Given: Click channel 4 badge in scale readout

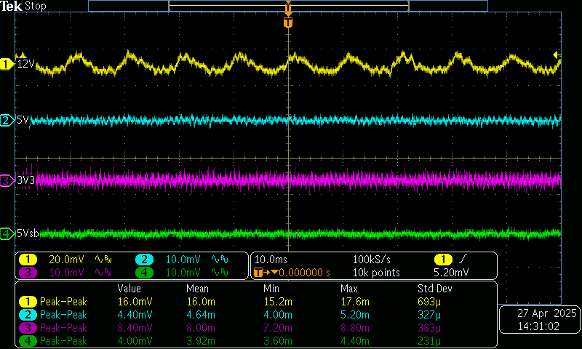Looking at the screenshot, I should (144, 273).
